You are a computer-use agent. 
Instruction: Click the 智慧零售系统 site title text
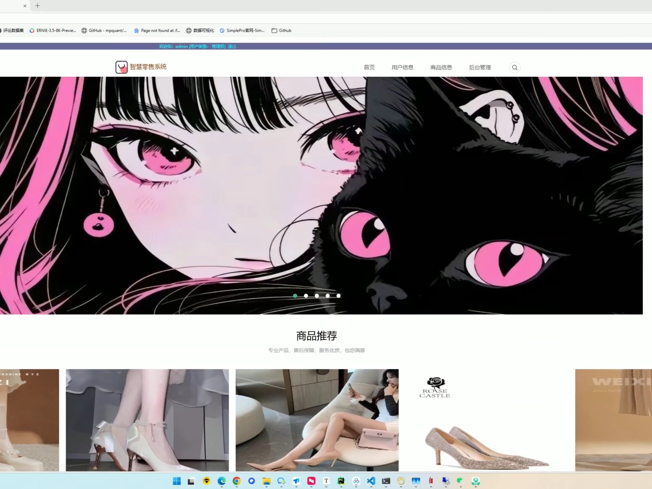148,67
